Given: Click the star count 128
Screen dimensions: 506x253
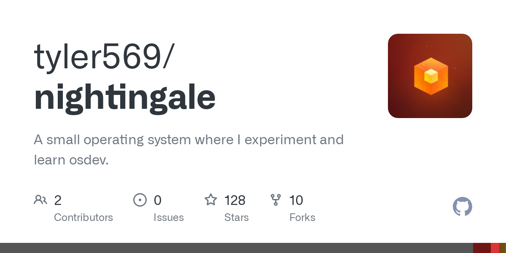Looking at the screenshot, I should click(235, 200).
